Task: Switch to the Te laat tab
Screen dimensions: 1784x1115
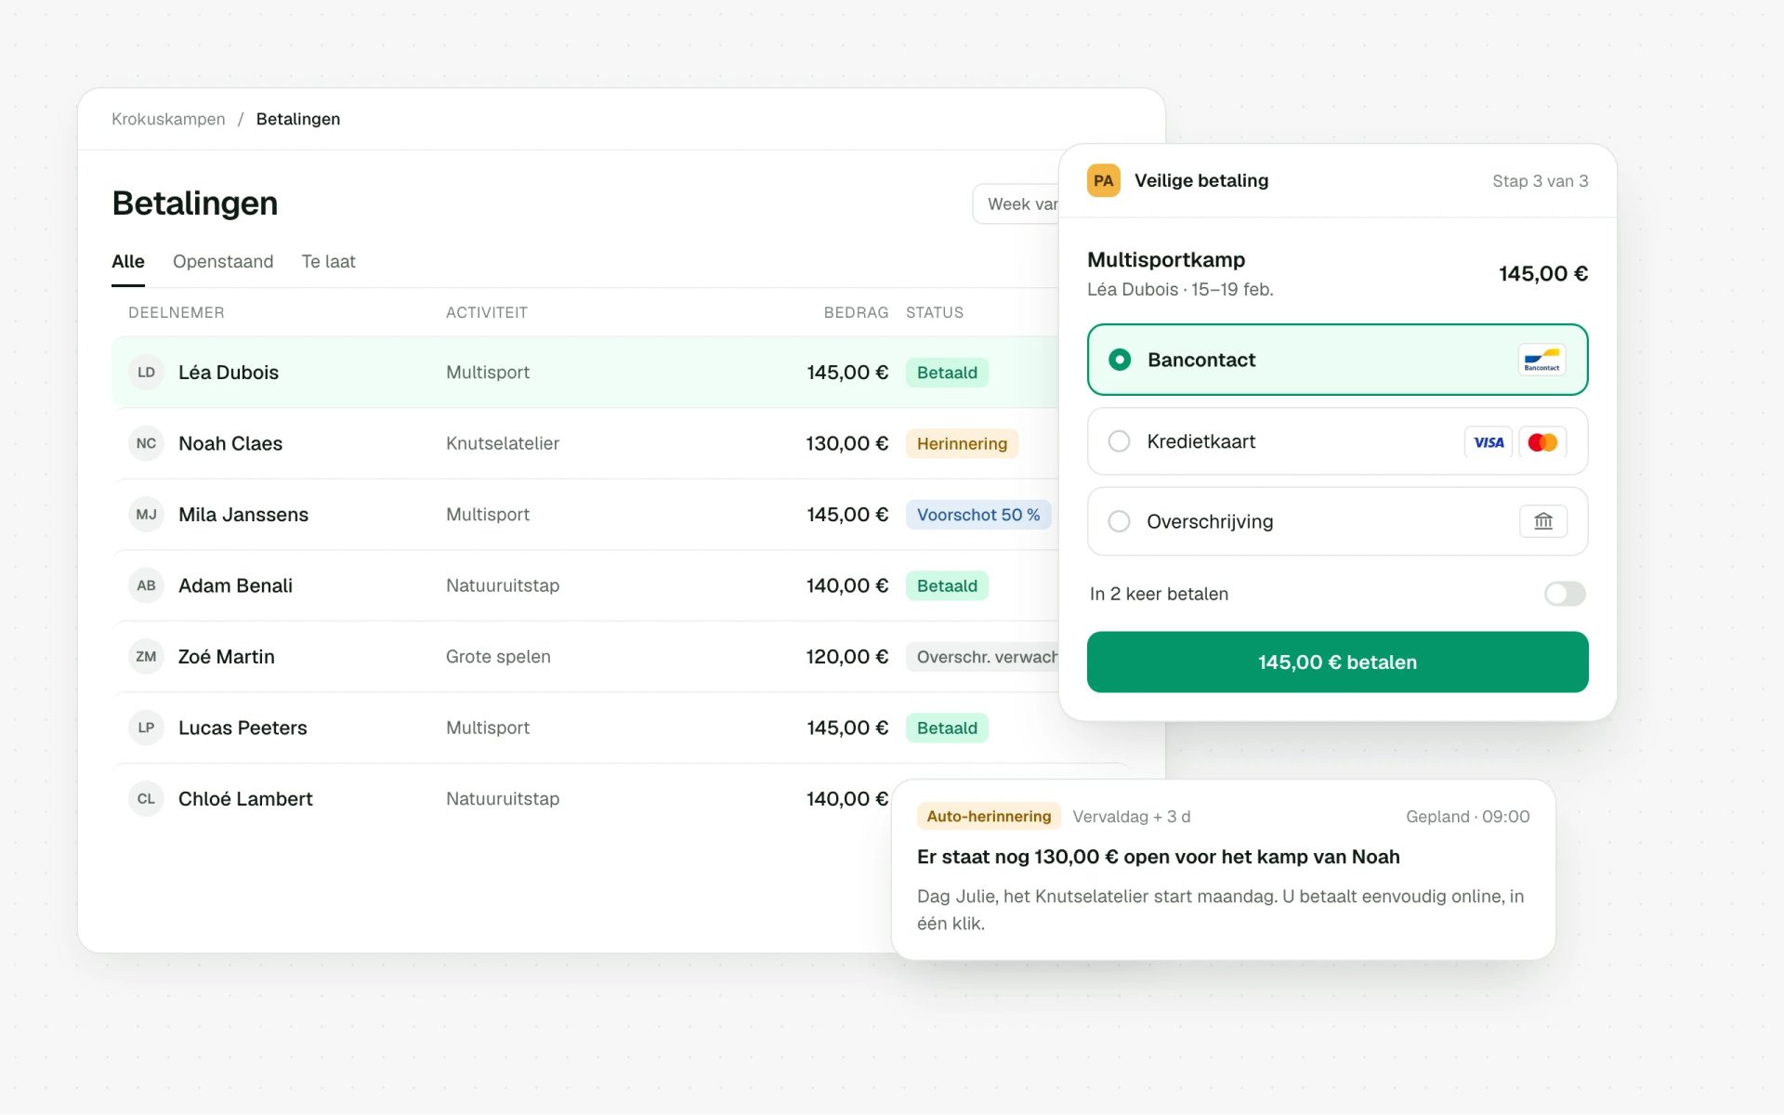Action: 328,261
